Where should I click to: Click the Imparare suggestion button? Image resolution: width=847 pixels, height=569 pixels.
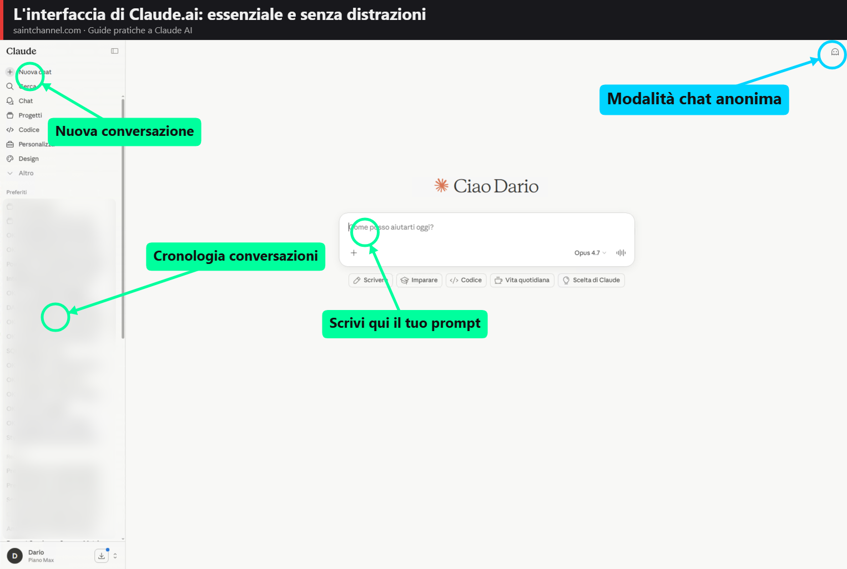pos(419,280)
